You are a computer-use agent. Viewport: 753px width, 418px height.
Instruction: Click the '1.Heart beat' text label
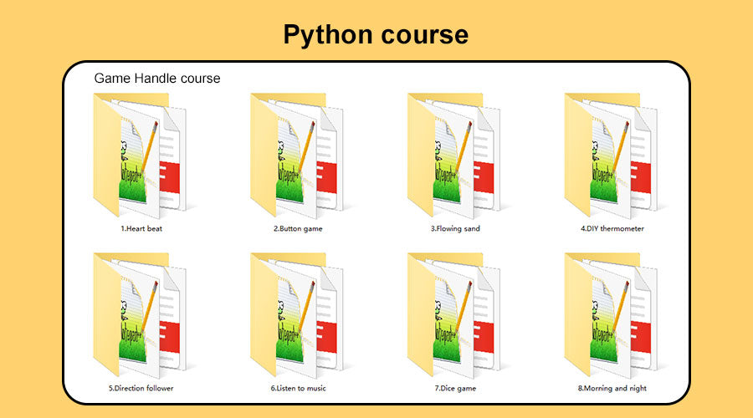click(141, 228)
